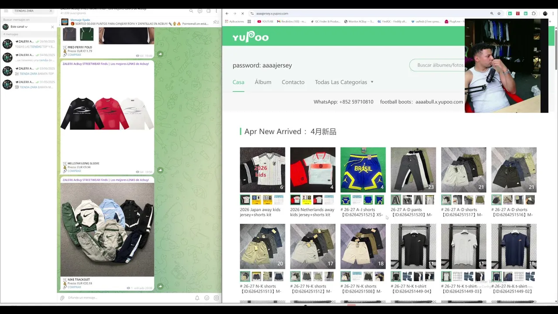This screenshot has width=558, height=314.
Task: Open browser three-dot menu
Action: 553,14
